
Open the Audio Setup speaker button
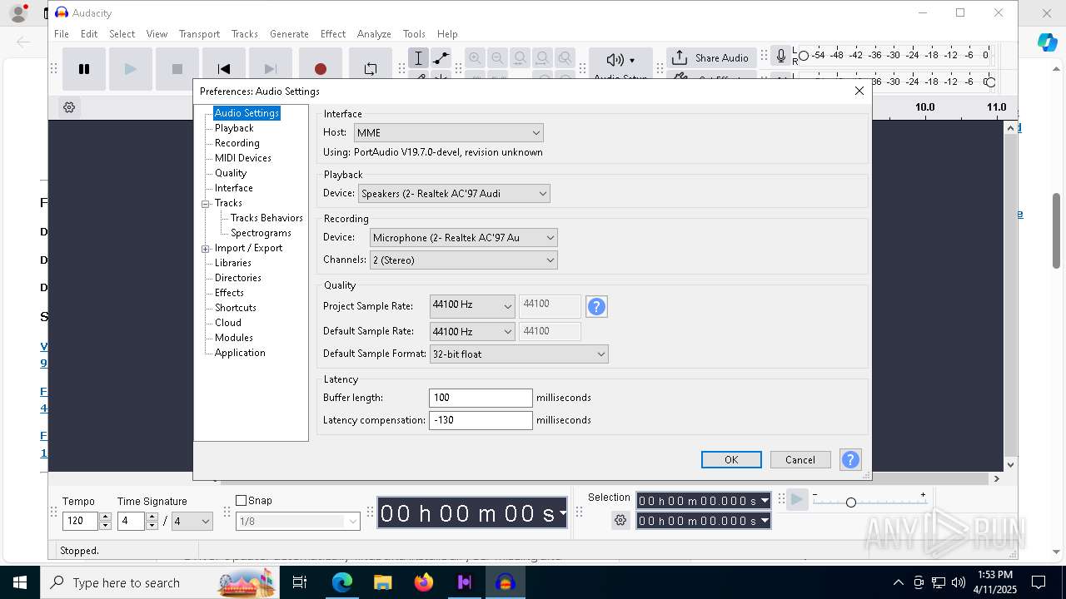620,63
